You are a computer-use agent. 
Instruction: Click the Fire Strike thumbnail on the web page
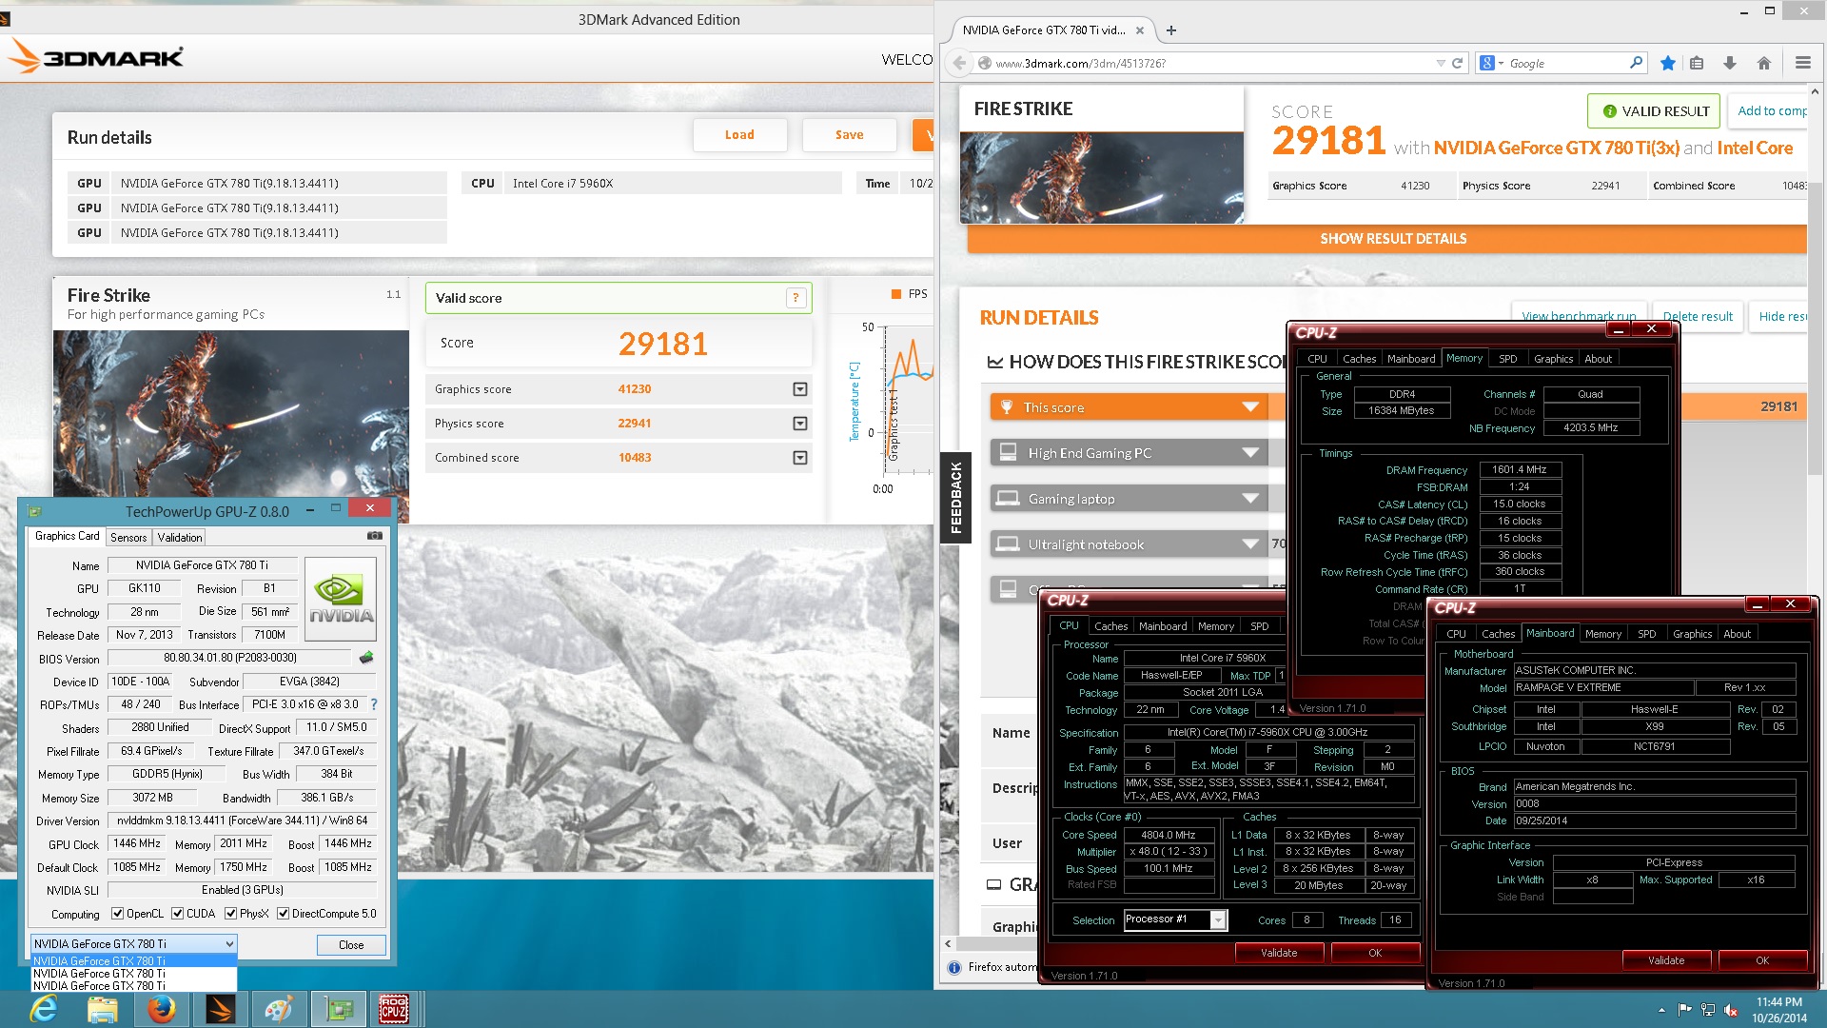[x=1102, y=178]
